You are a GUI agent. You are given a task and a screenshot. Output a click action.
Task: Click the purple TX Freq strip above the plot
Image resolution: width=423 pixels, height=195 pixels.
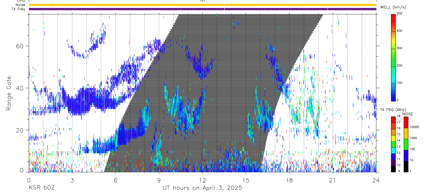(203, 9)
